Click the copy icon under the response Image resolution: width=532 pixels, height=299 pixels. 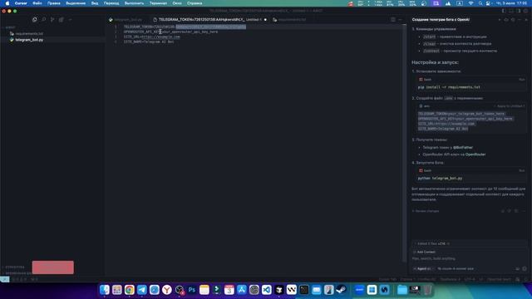pos(516,211)
